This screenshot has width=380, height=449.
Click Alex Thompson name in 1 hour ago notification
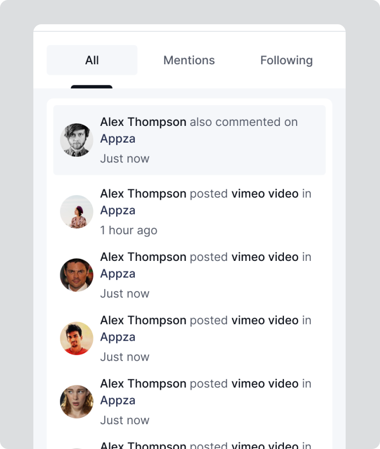pyautogui.click(x=143, y=194)
